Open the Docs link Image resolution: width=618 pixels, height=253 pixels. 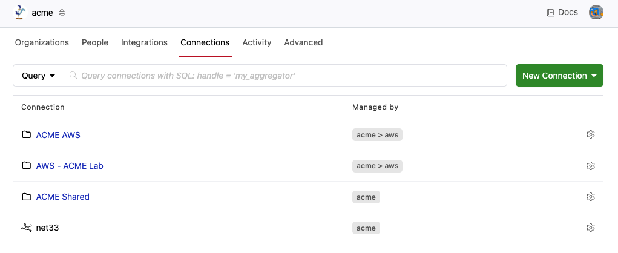click(x=562, y=12)
